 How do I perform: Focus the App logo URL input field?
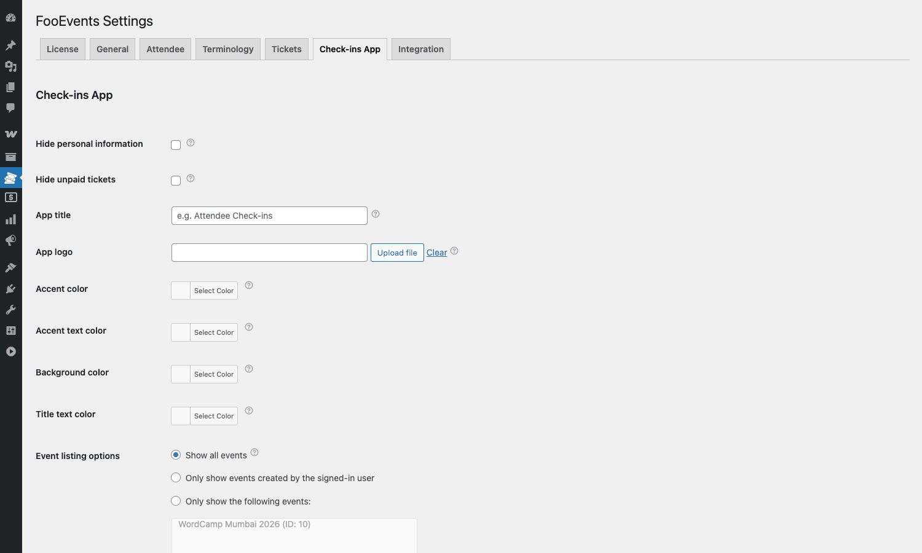(269, 253)
